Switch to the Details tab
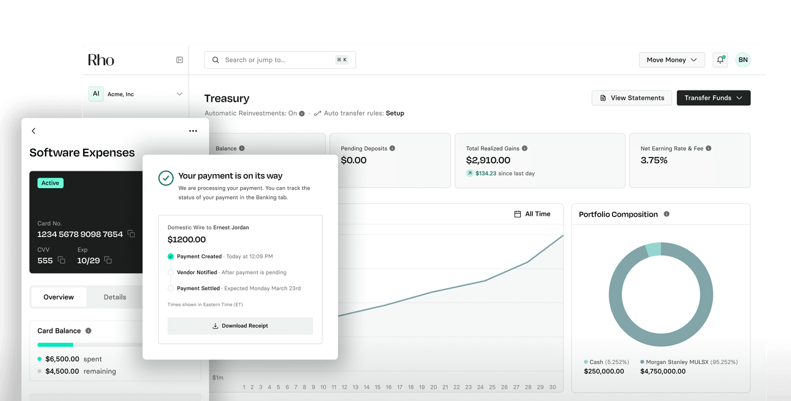The height and width of the screenshot is (401, 791). (x=115, y=297)
